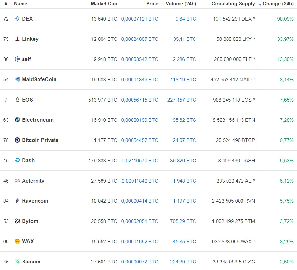297x270 pixels.
Task: Click Aeternity volume 1 948 BTC
Action: 184,181
